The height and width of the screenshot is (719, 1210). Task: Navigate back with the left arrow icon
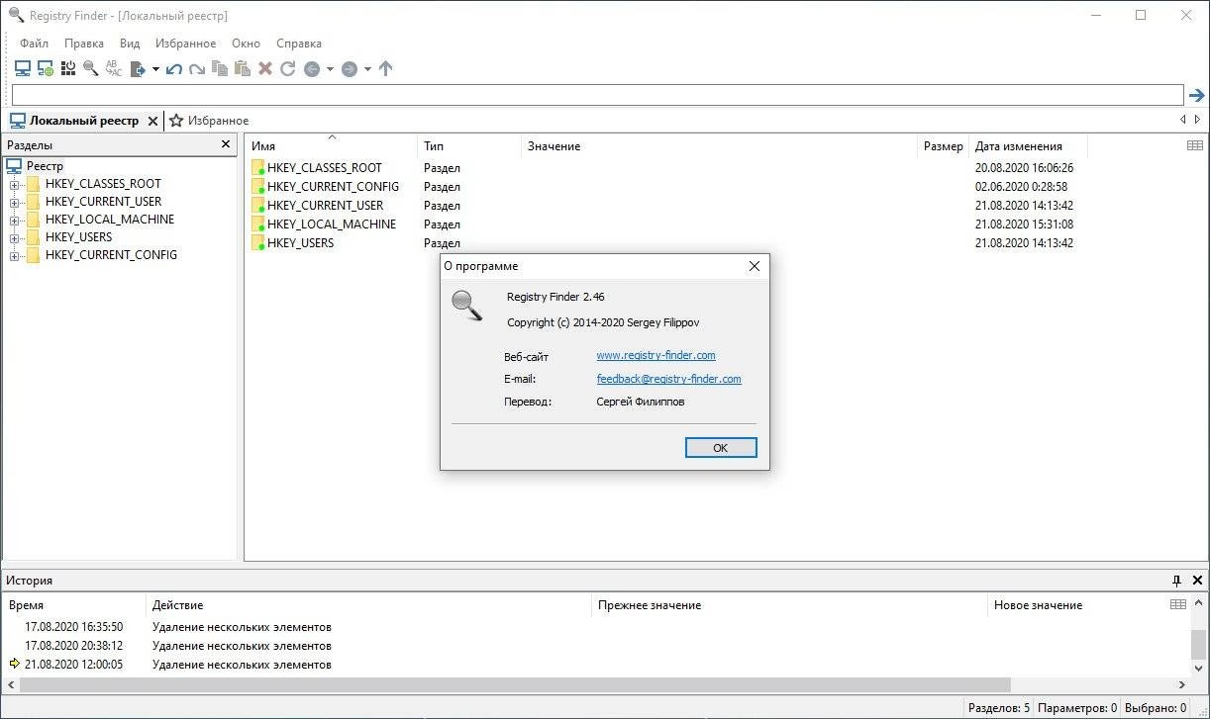312,69
